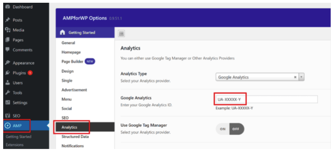Click the Comments speech bubble icon

point(8,50)
